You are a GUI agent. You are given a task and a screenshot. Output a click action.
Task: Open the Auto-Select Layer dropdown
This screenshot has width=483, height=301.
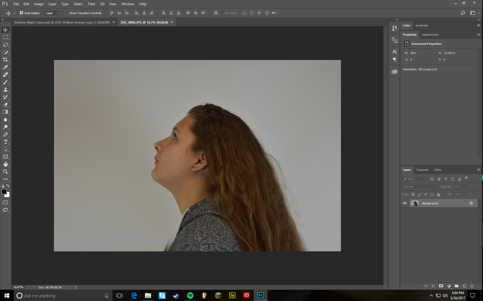tap(52, 13)
